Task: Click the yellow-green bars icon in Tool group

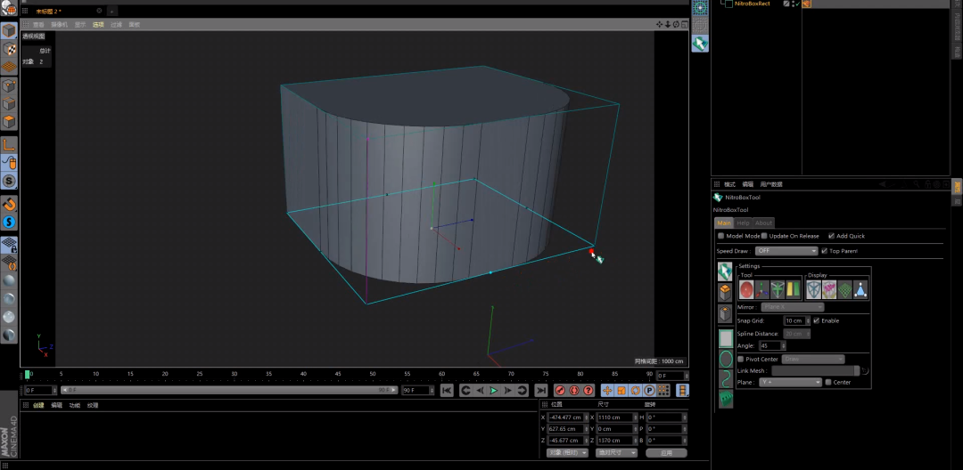Action: (793, 289)
